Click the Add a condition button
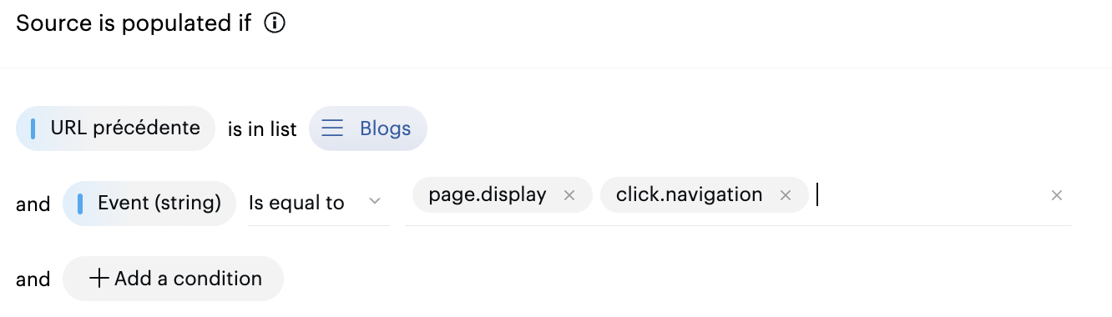 coord(174,279)
